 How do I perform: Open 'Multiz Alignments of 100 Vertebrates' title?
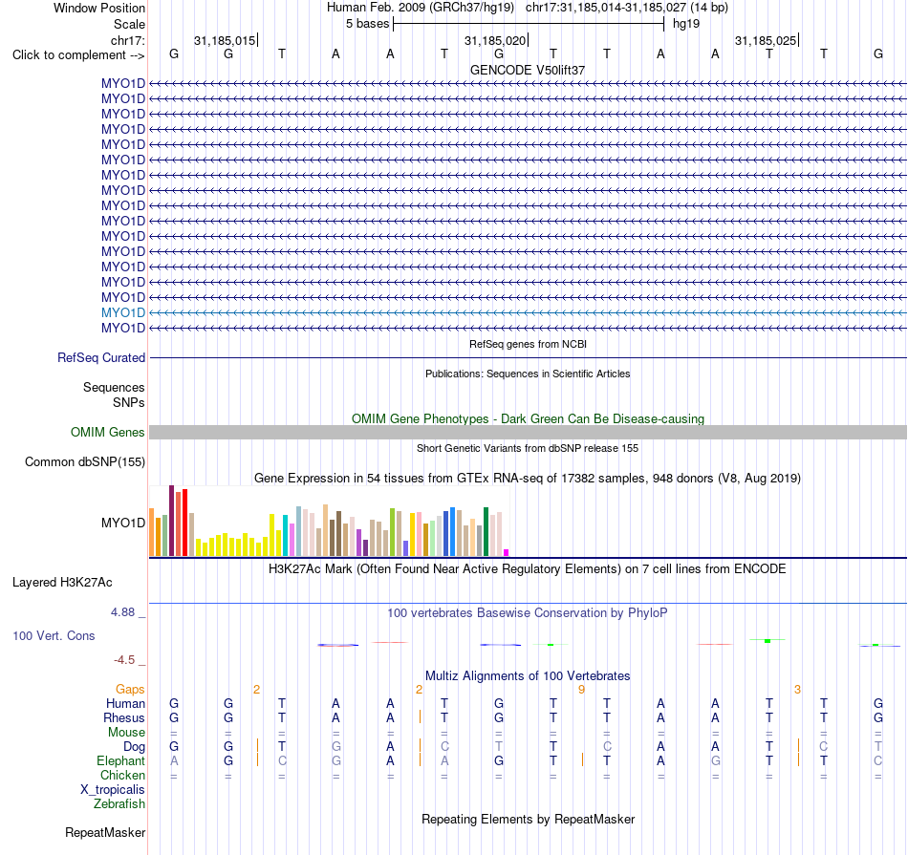pyautogui.click(x=528, y=675)
